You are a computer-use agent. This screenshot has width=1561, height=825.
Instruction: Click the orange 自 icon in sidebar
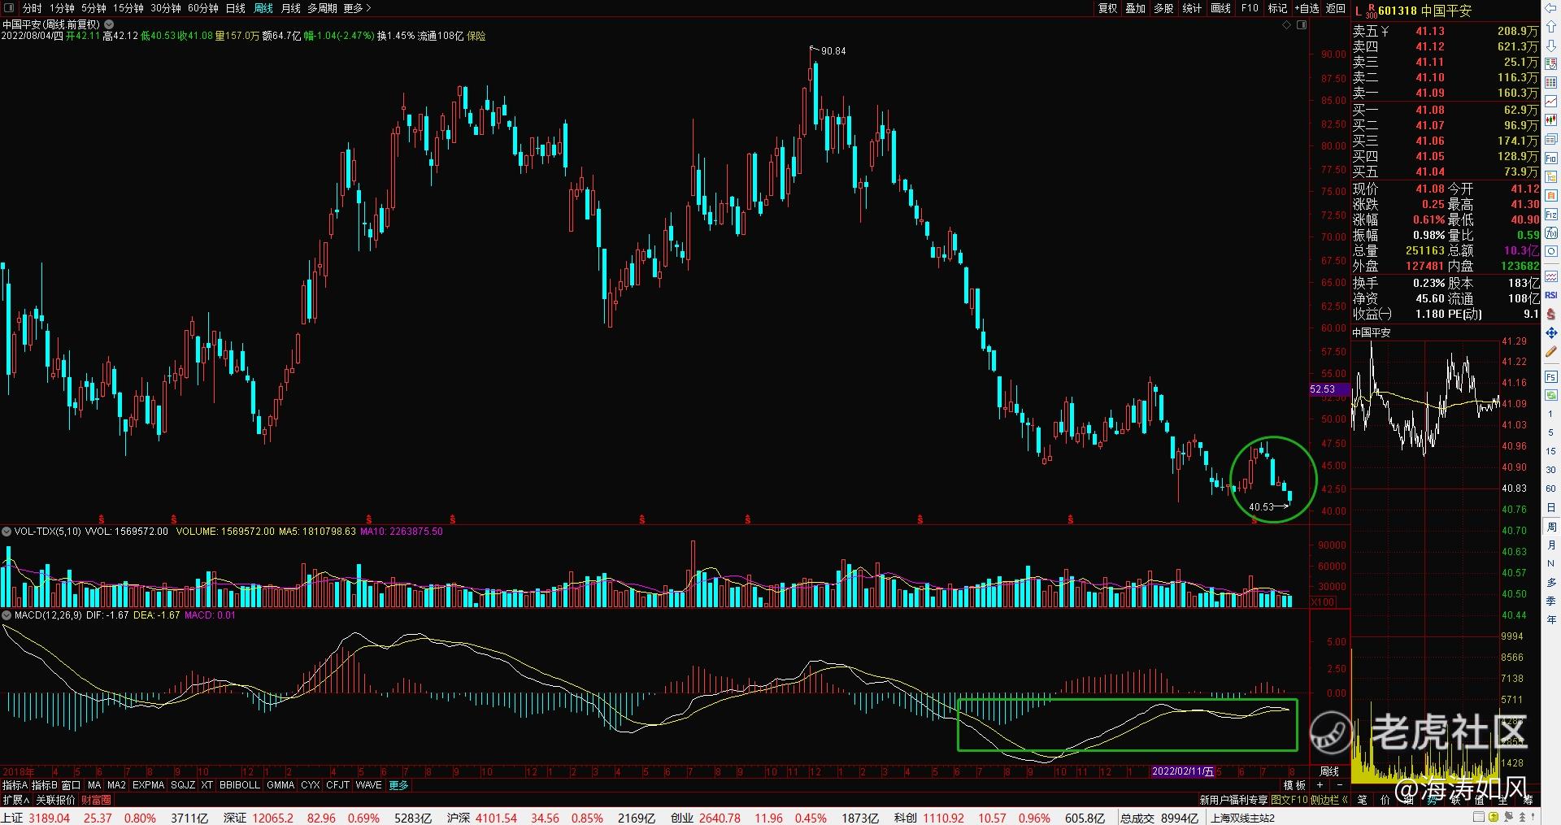tap(1550, 195)
